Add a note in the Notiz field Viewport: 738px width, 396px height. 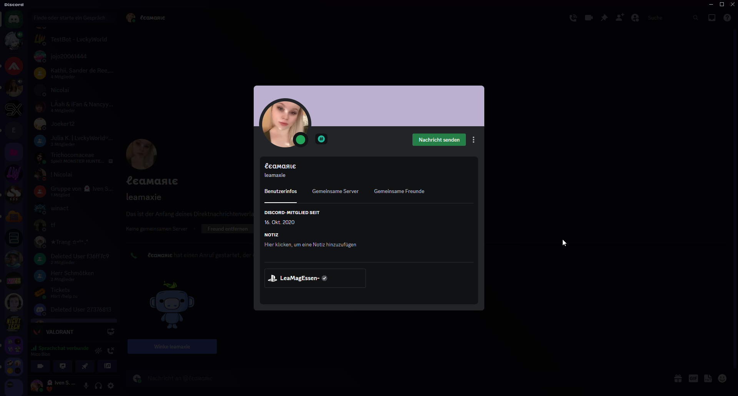coord(310,244)
